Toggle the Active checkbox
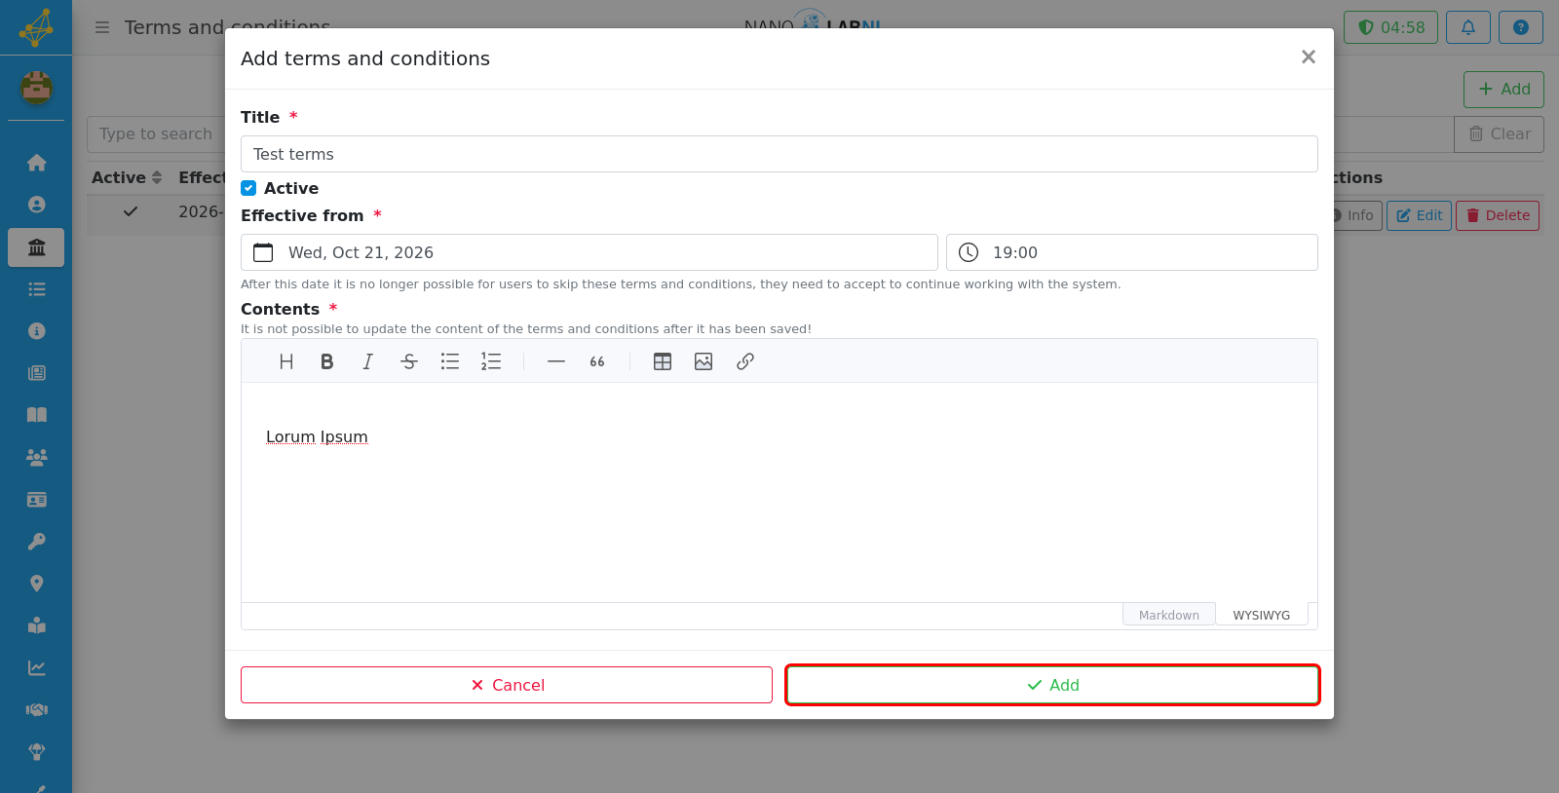1559x793 pixels. click(x=248, y=188)
